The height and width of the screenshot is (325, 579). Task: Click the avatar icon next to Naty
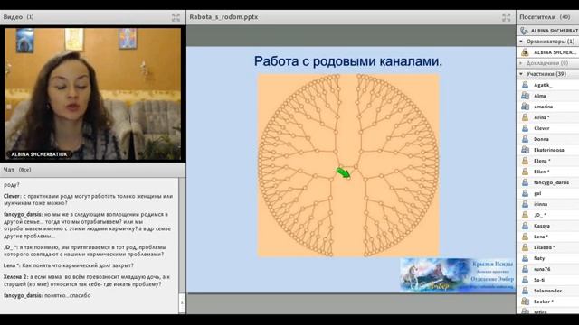525,258
